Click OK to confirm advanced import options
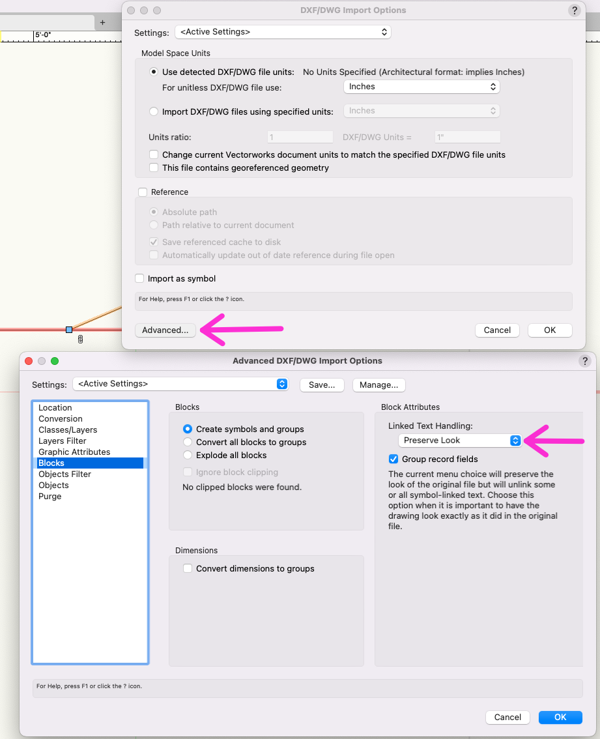 click(x=560, y=717)
